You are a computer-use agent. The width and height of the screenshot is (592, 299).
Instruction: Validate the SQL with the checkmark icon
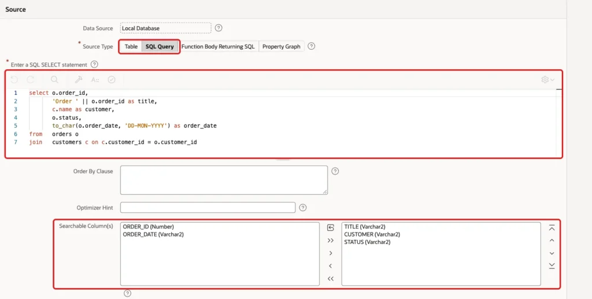[112, 80]
